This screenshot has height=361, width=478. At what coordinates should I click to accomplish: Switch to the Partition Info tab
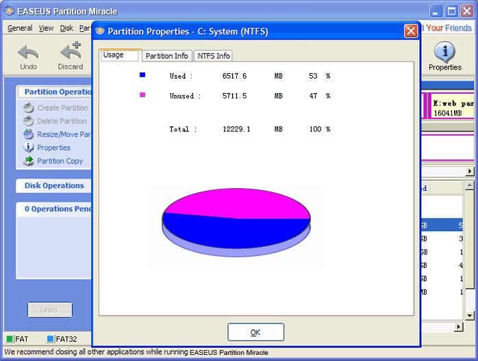[167, 56]
